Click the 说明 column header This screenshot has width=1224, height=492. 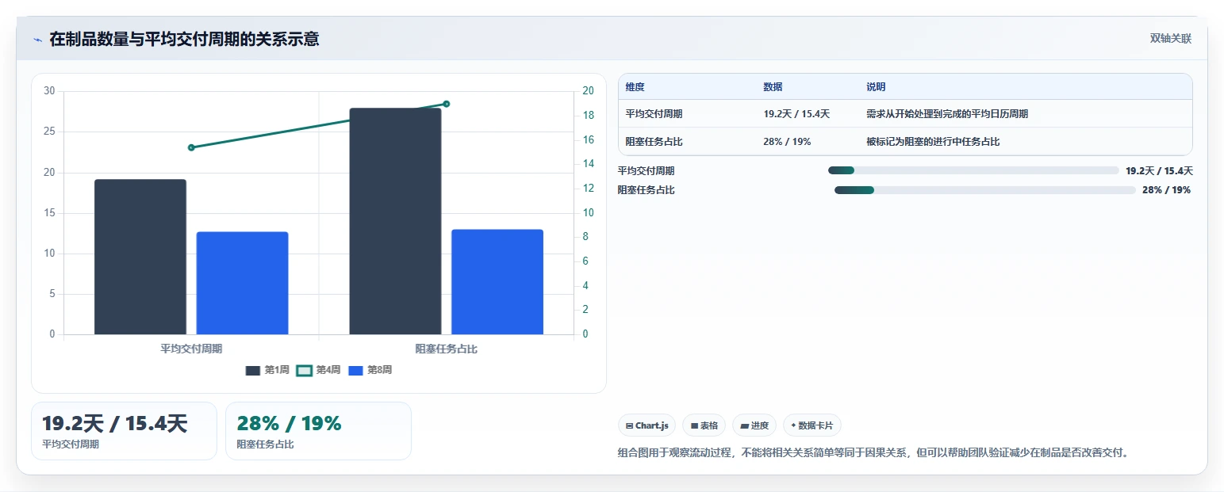876,87
